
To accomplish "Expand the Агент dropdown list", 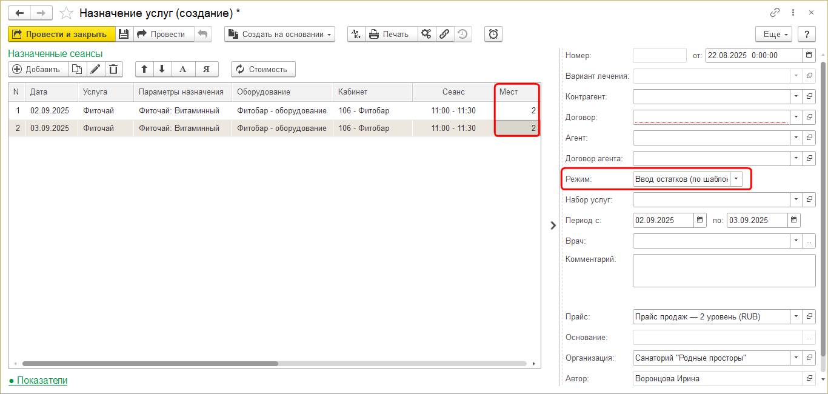I will 796,138.
